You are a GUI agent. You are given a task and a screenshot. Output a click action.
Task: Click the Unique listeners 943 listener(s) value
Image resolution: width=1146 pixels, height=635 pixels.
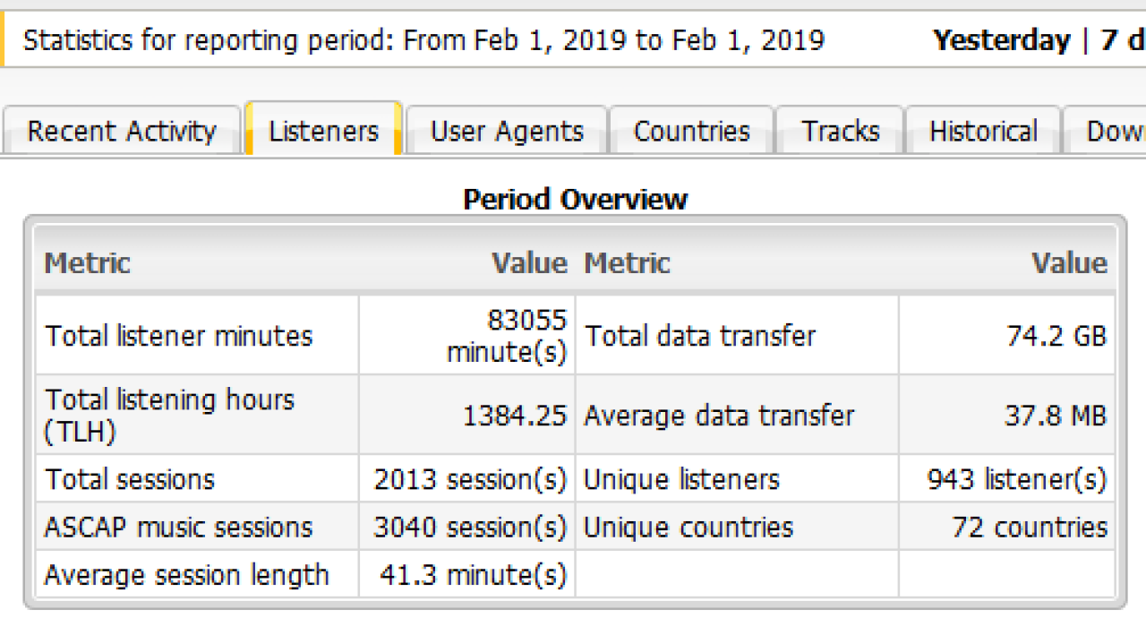click(1016, 479)
